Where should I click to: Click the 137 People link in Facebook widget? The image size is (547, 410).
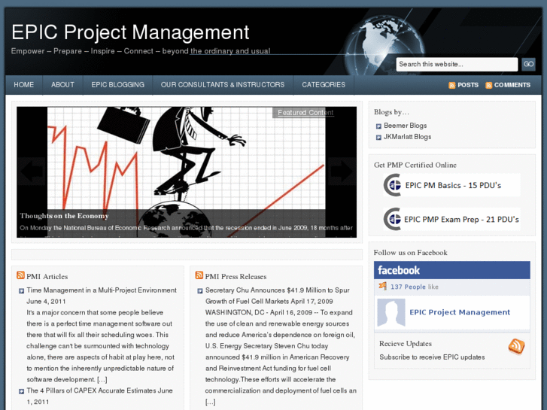408,287
